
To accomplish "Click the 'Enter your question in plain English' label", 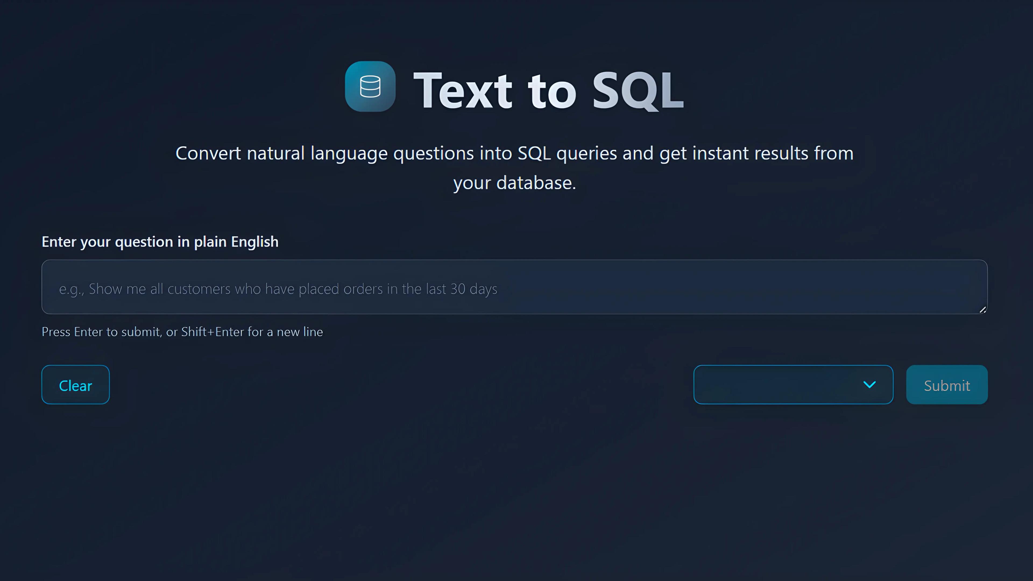I will 160,241.
